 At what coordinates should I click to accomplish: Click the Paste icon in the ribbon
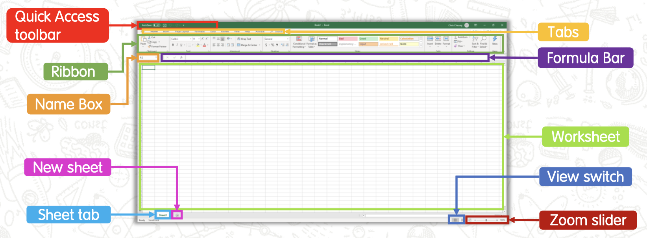click(143, 40)
